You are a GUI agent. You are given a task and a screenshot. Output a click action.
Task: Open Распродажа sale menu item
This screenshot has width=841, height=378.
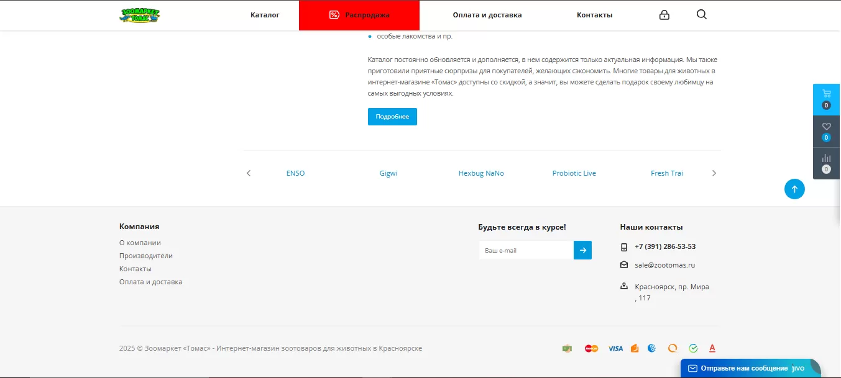coord(359,15)
